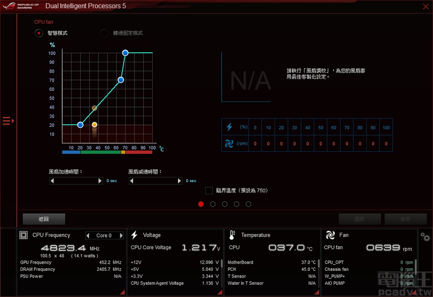Click the 返回 back button
This screenshot has width=433, height=297.
click(44, 219)
